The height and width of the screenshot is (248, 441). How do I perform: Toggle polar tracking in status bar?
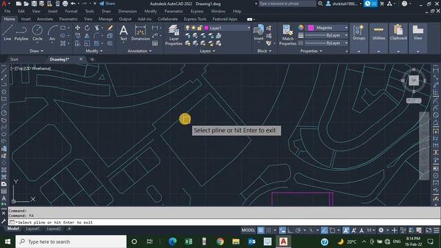coord(298,230)
